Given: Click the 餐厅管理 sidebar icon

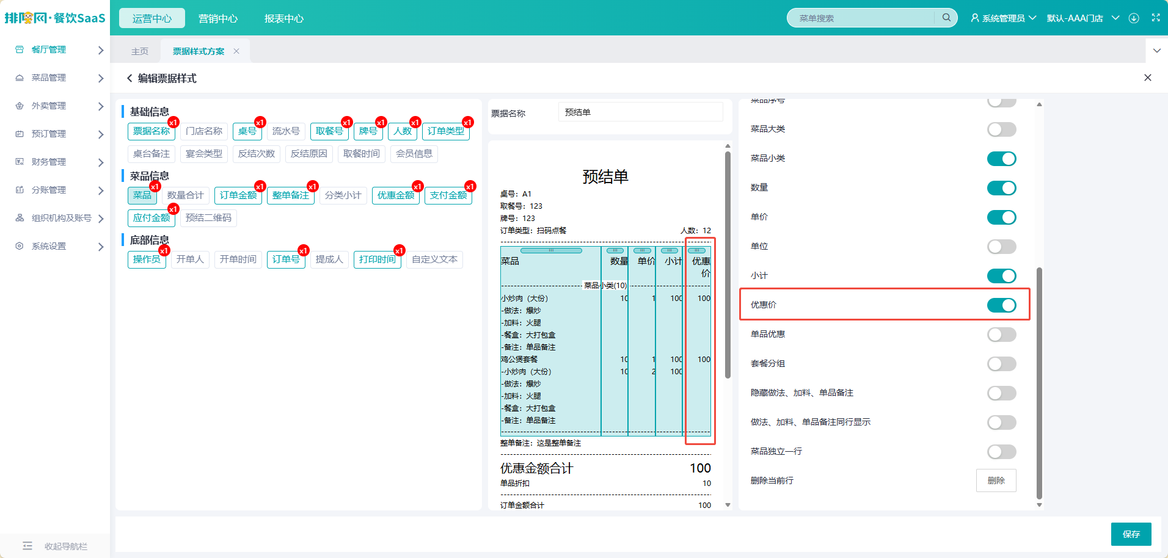Looking at the screenshot, I should coord(20,49).
